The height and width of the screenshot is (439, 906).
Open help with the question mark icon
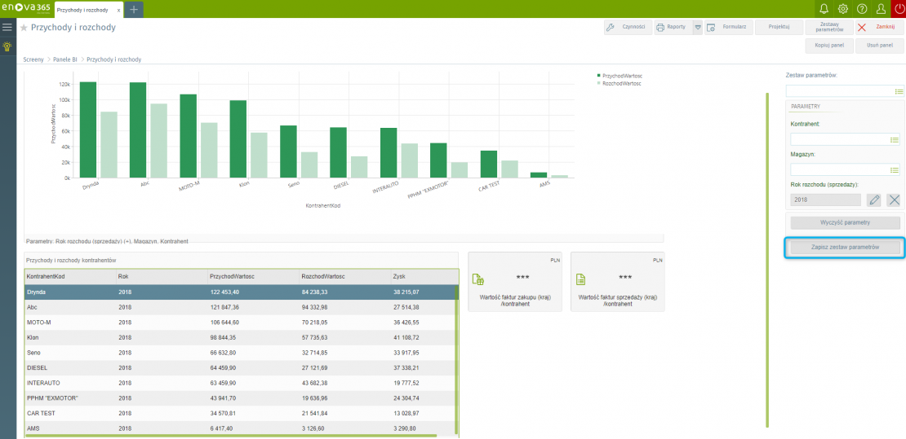coord(862,9)
